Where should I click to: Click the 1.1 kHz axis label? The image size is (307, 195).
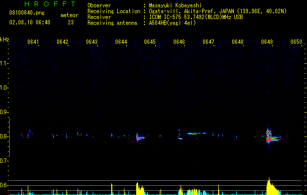[4, 63]
